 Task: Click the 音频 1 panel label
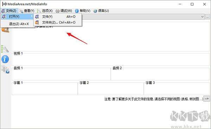click(18, 68)
